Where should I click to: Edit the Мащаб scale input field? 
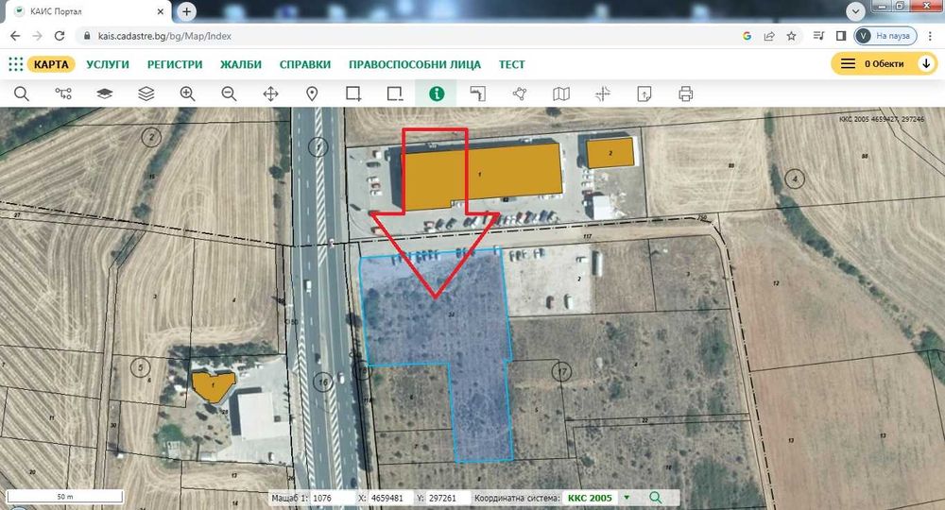330,498
